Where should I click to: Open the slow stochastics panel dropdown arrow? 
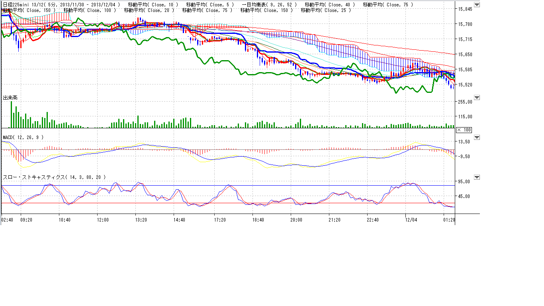tap(477, 177)
